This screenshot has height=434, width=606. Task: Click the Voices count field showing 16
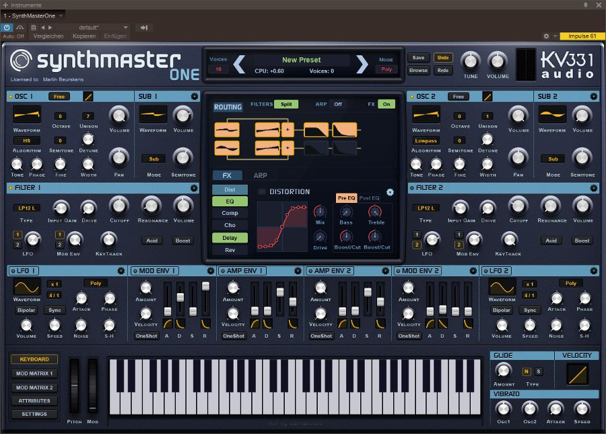pyautogui.click(x=218, y=69)
